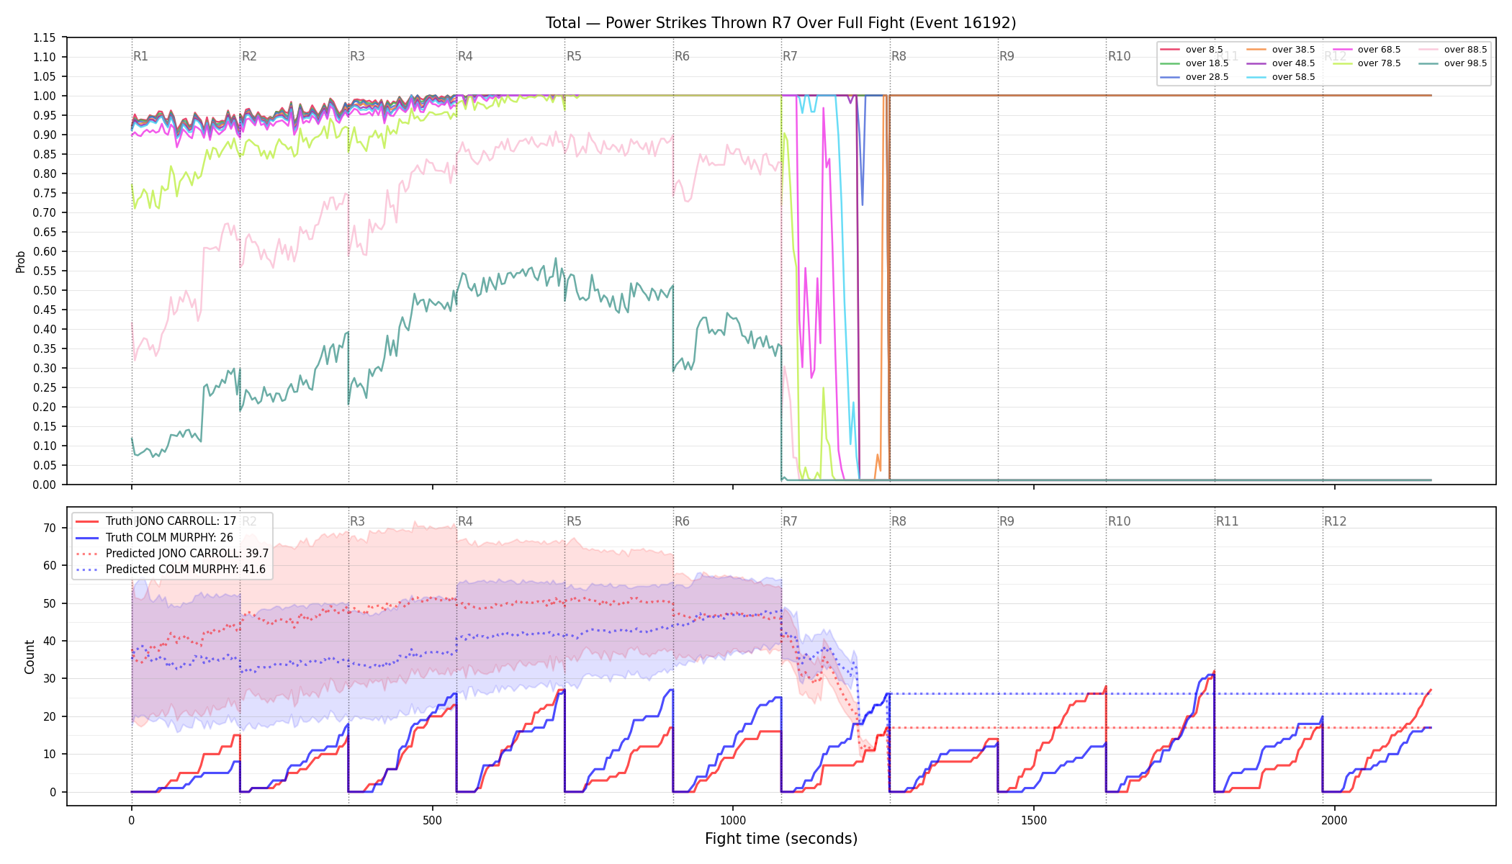Click the 1000 tick on fight time axis
This screenshot has height=864, width=1512.
(733, 820)
